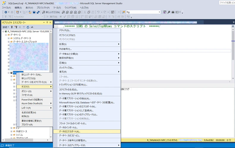Open the 接続 connect dropdown
235x148 pixels.
point(6,27)
